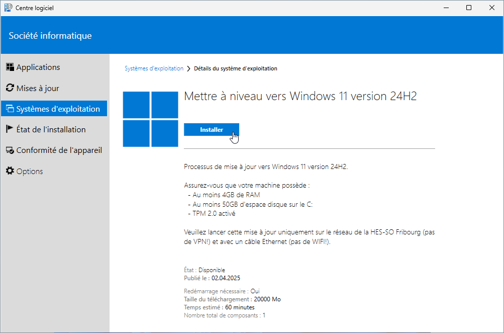Click the État de l'installation flag icon
This screenshot has width=504, height=333.
pos(10,129)
